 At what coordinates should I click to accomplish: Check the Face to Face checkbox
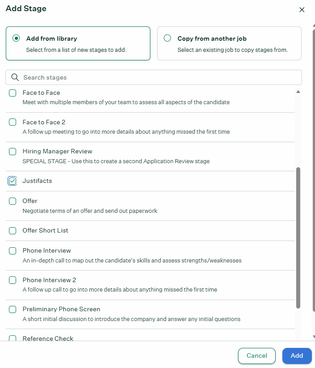coord(13,93)
